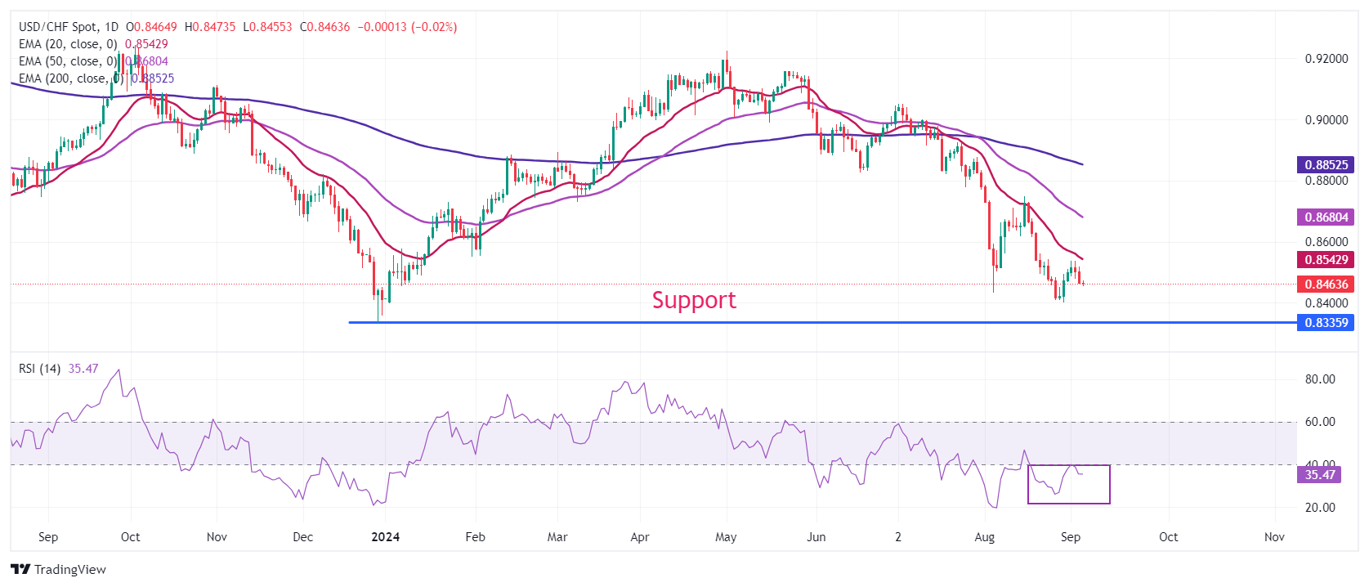Click the 0.88525 EMA 200 price tag
The width and height of the screenshot is (1369, 587).
click(1326, 165)
